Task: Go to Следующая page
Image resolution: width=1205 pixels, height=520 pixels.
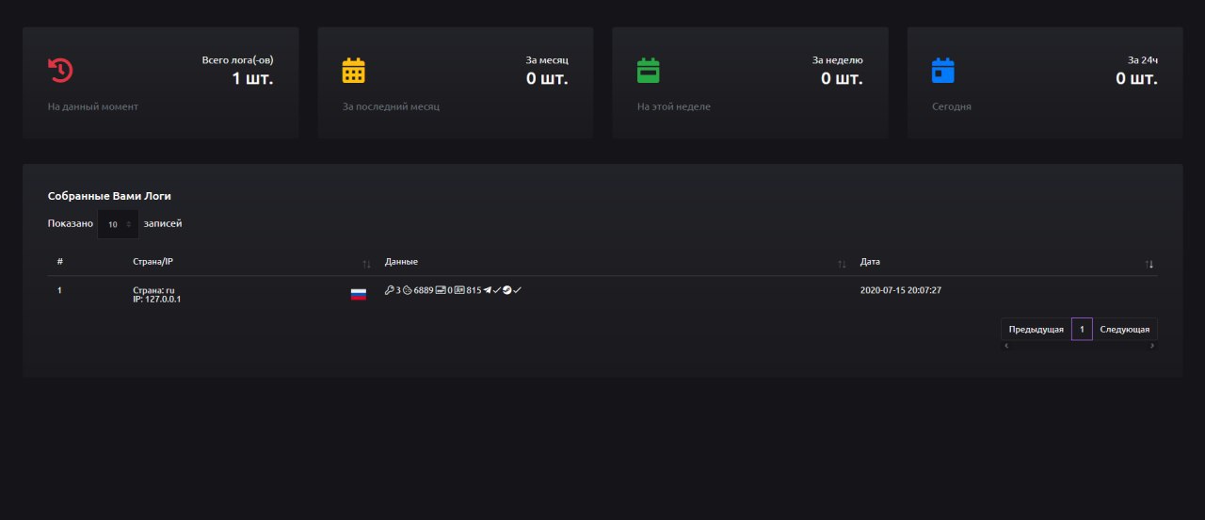Action: (1125, 329)
